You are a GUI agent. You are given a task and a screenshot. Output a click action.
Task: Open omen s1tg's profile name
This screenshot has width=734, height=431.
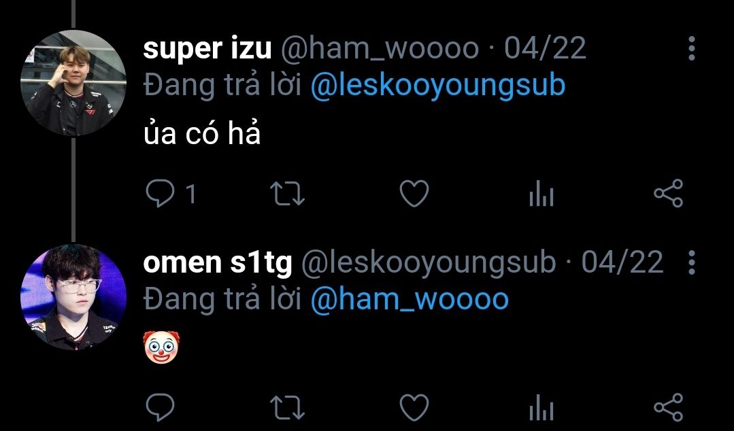pyautogui.click(x=218, y=262)
